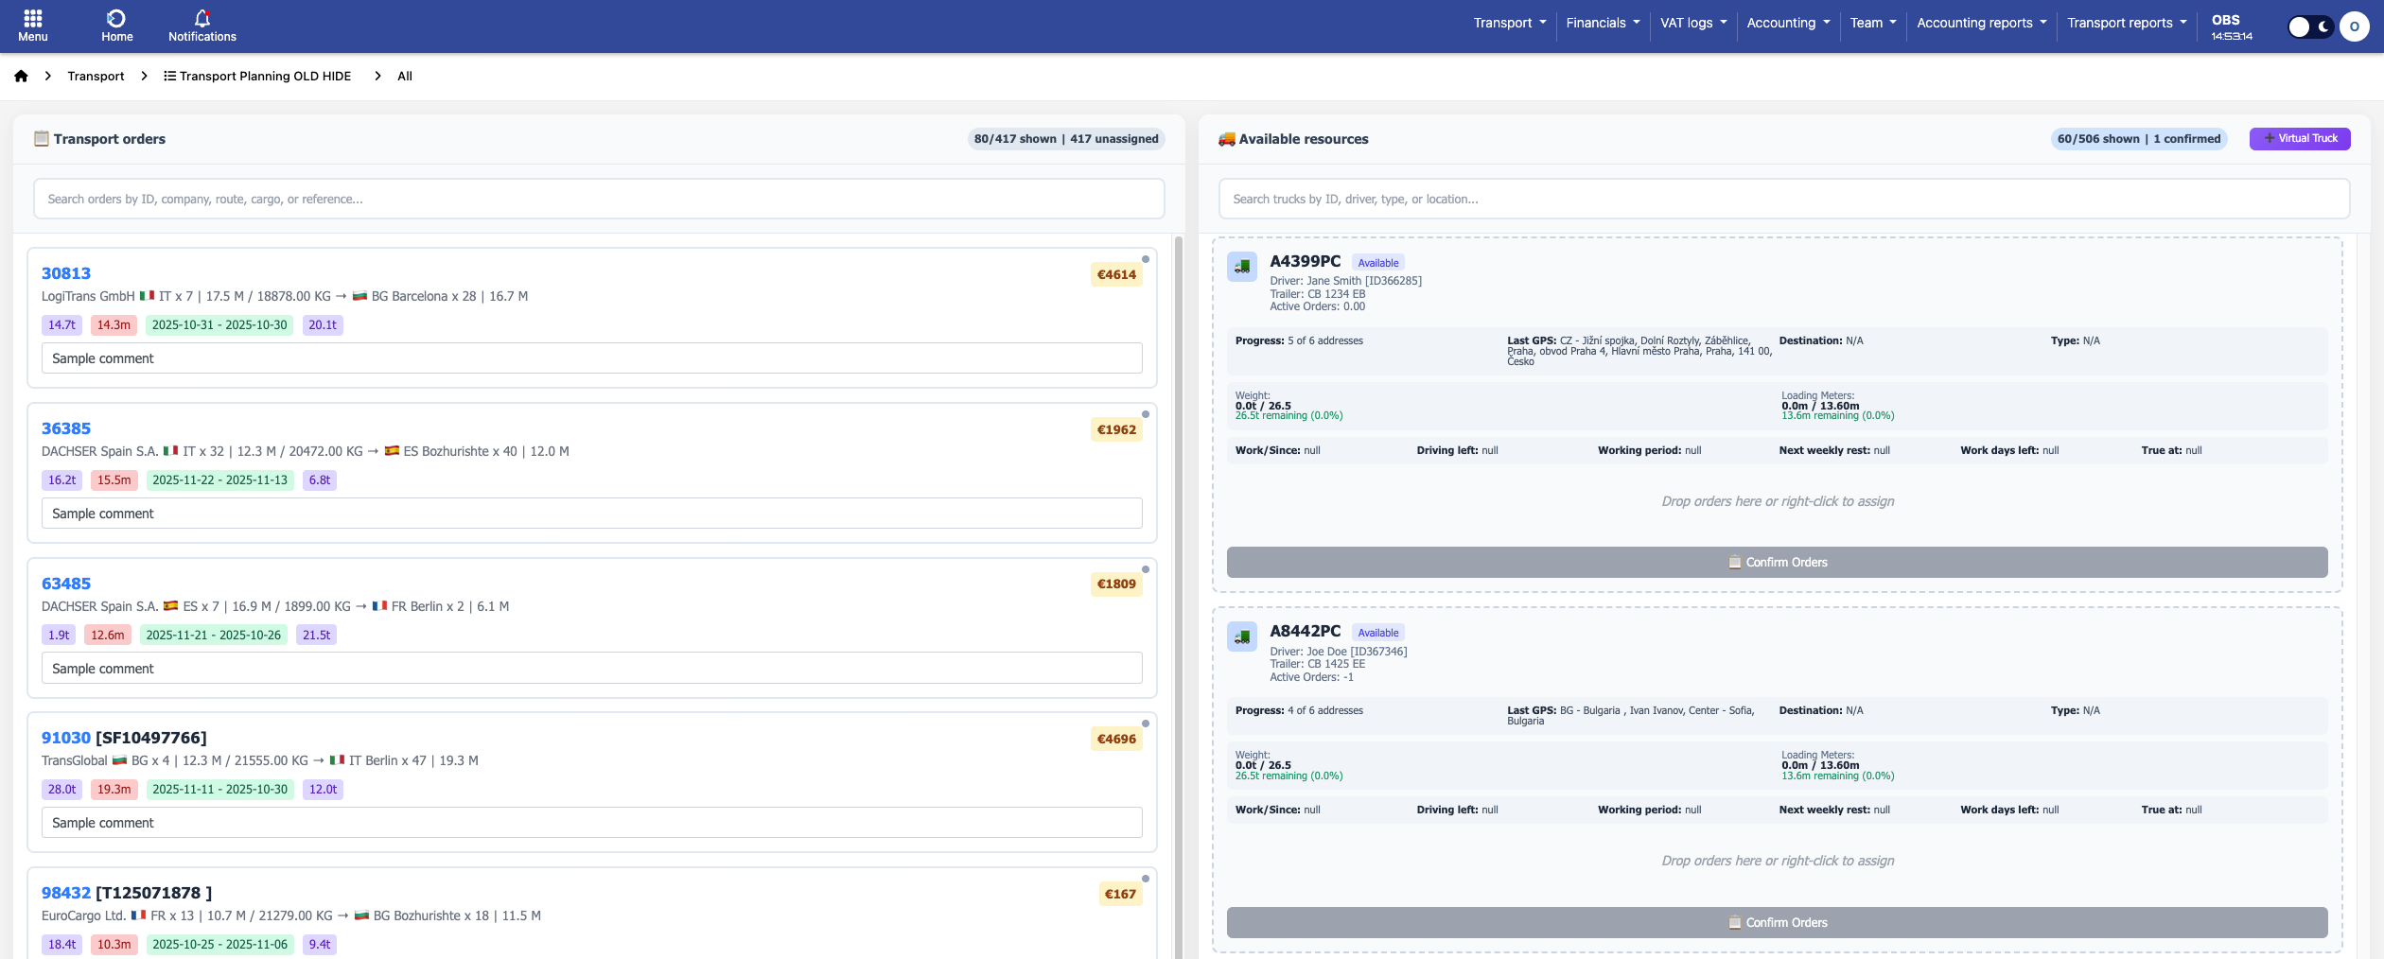Toggle the dark mode switch

pyautogui.click(x=2310, y=26)
